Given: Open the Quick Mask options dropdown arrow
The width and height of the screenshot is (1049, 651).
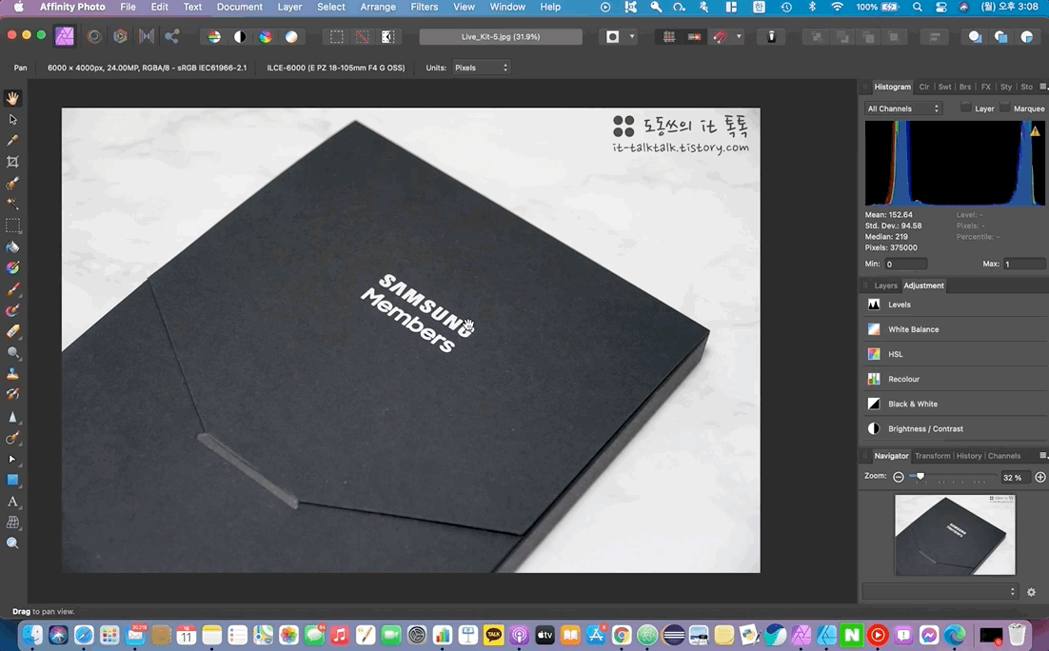Looking at the screenshot, I should [631, 37].
